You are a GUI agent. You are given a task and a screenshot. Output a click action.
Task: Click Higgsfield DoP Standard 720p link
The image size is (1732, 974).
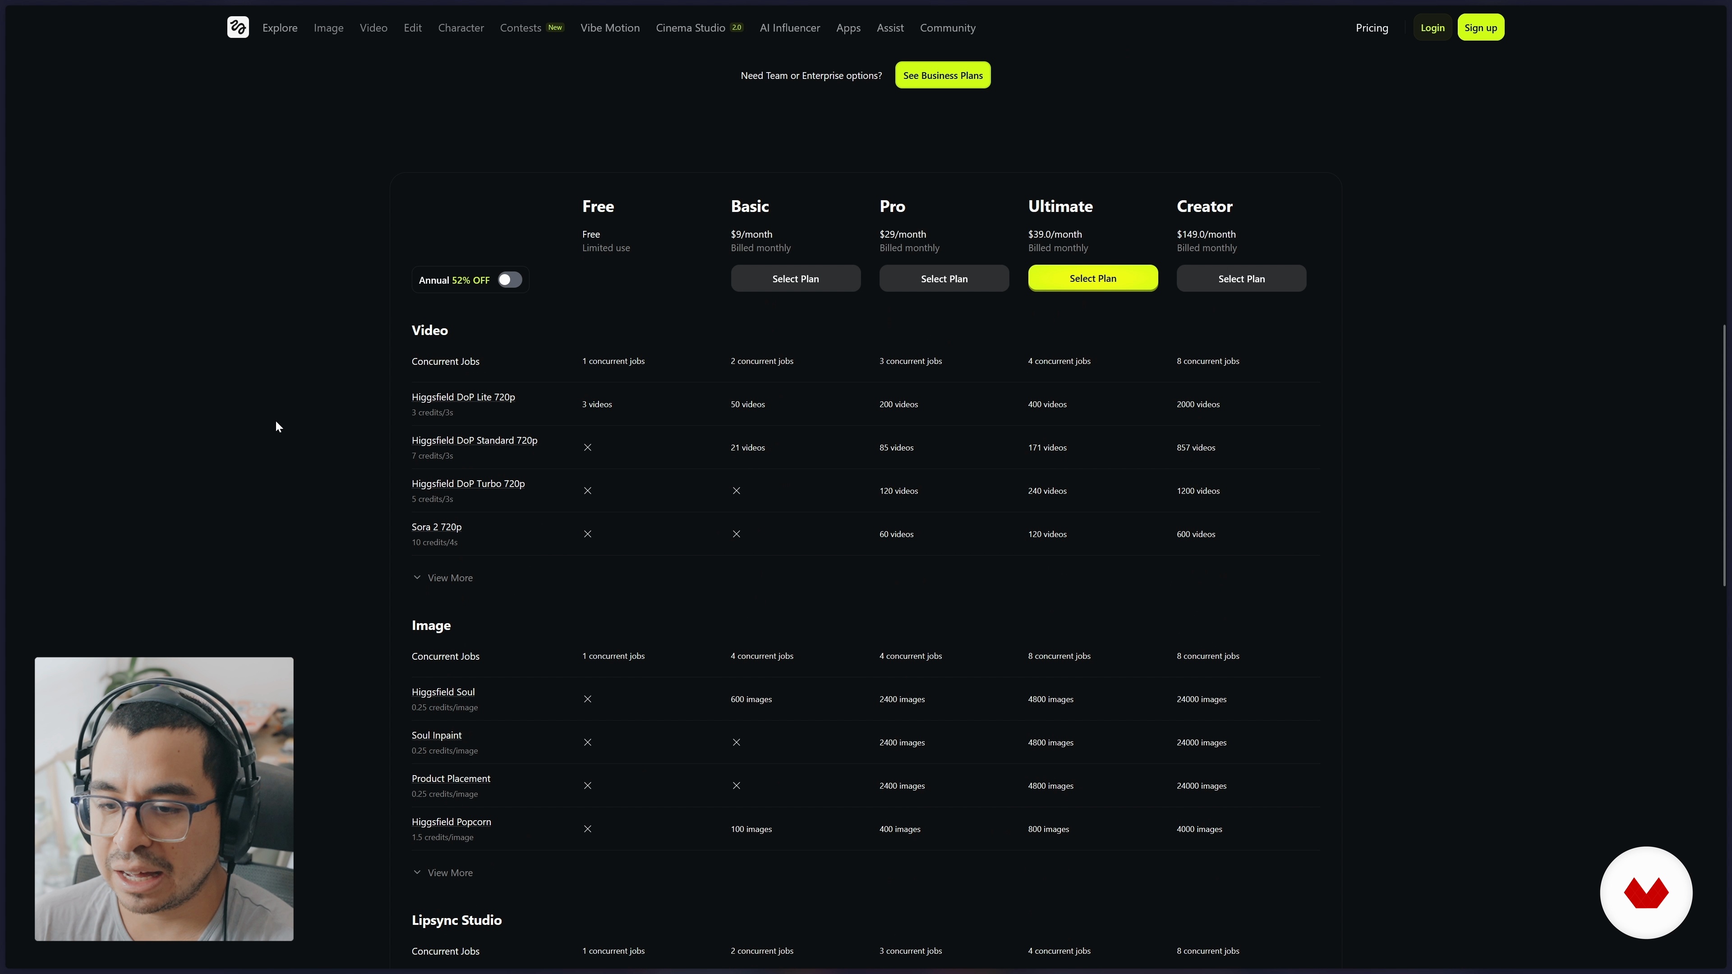coord(474,440)
